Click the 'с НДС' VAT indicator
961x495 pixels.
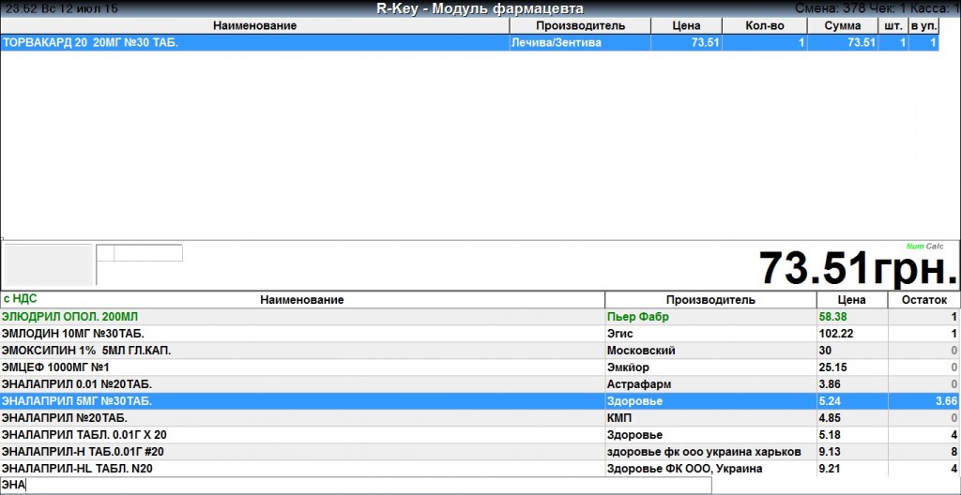pos(19,300)
